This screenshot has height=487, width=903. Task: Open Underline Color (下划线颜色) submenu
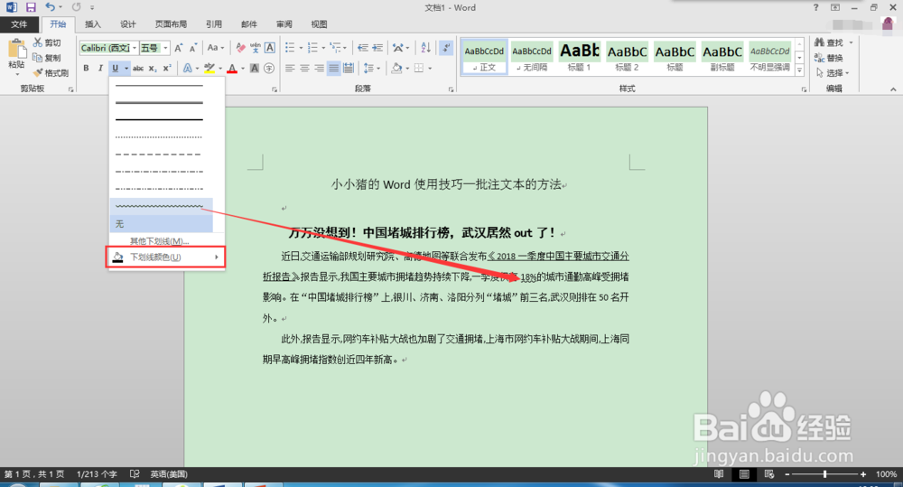point(165,257)
